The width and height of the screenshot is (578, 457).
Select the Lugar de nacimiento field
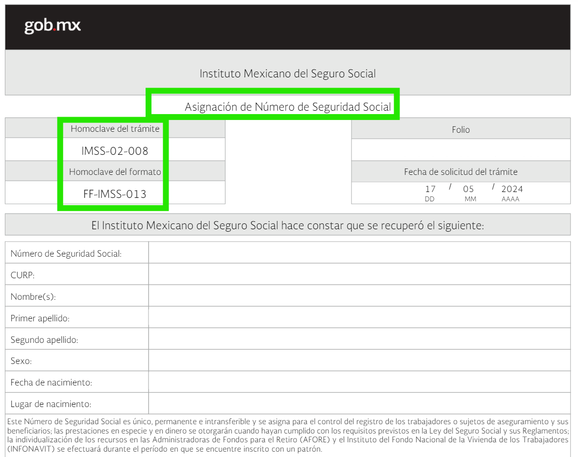pos(359,404)
